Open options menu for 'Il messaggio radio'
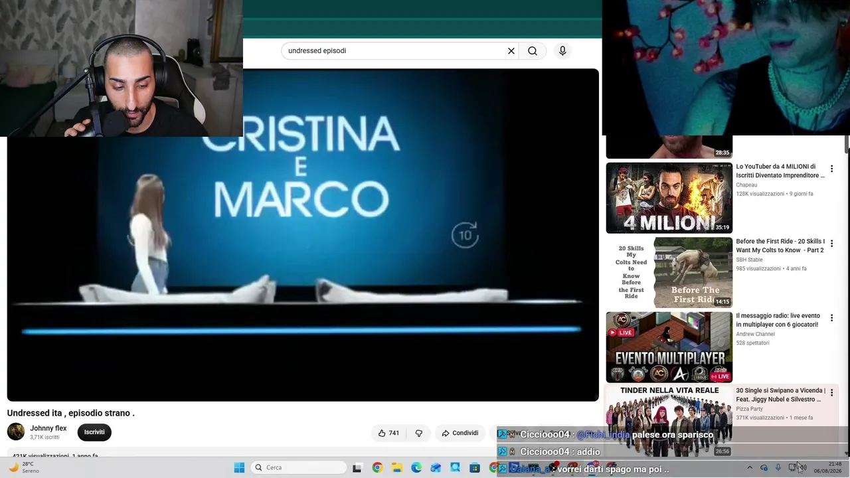 click(831, 318)
